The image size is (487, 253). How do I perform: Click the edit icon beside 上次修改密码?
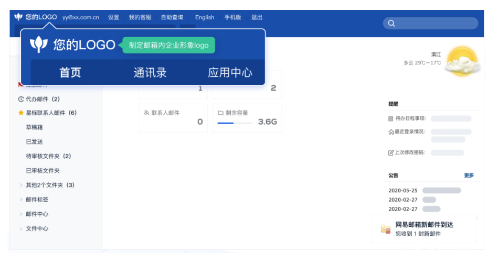390,153
